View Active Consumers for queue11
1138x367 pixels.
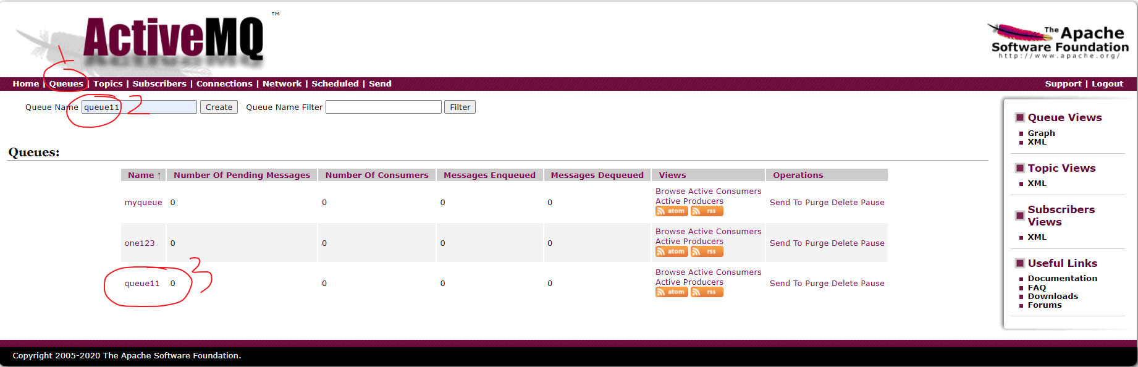point(725,272)
